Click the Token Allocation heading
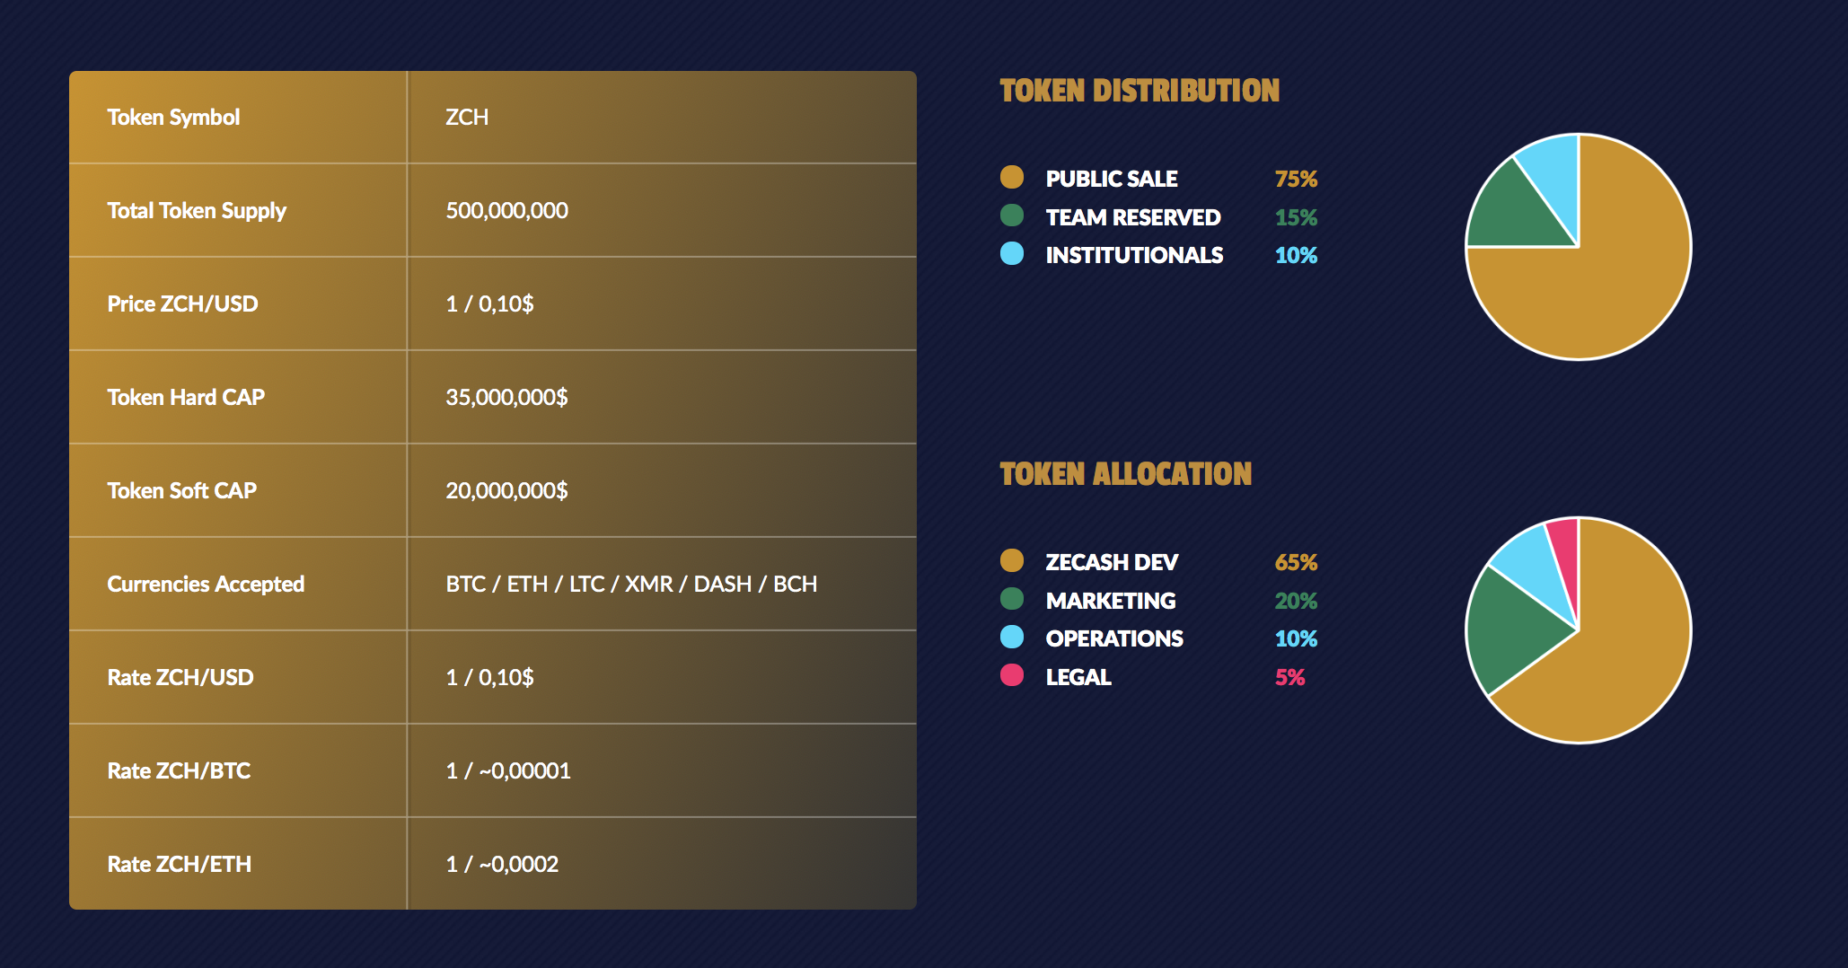 coord(1125,474)
